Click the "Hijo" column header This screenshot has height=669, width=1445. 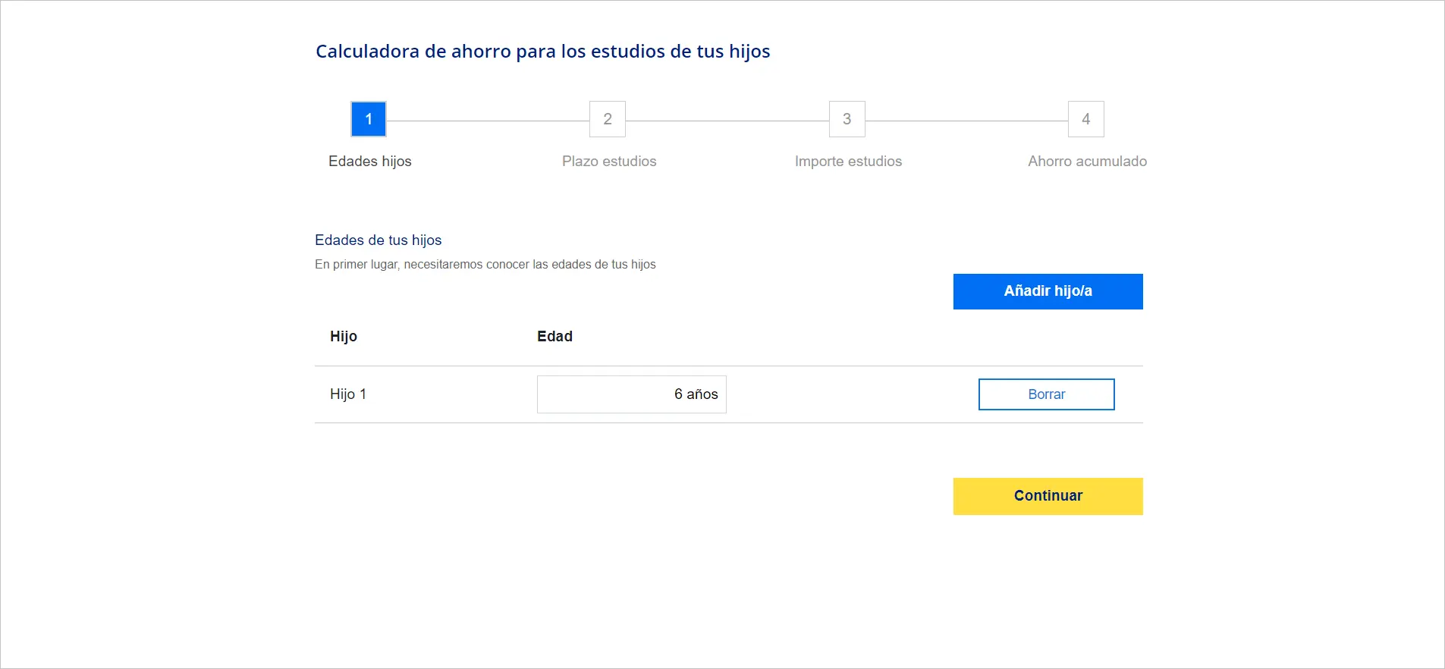click(344, 337)
